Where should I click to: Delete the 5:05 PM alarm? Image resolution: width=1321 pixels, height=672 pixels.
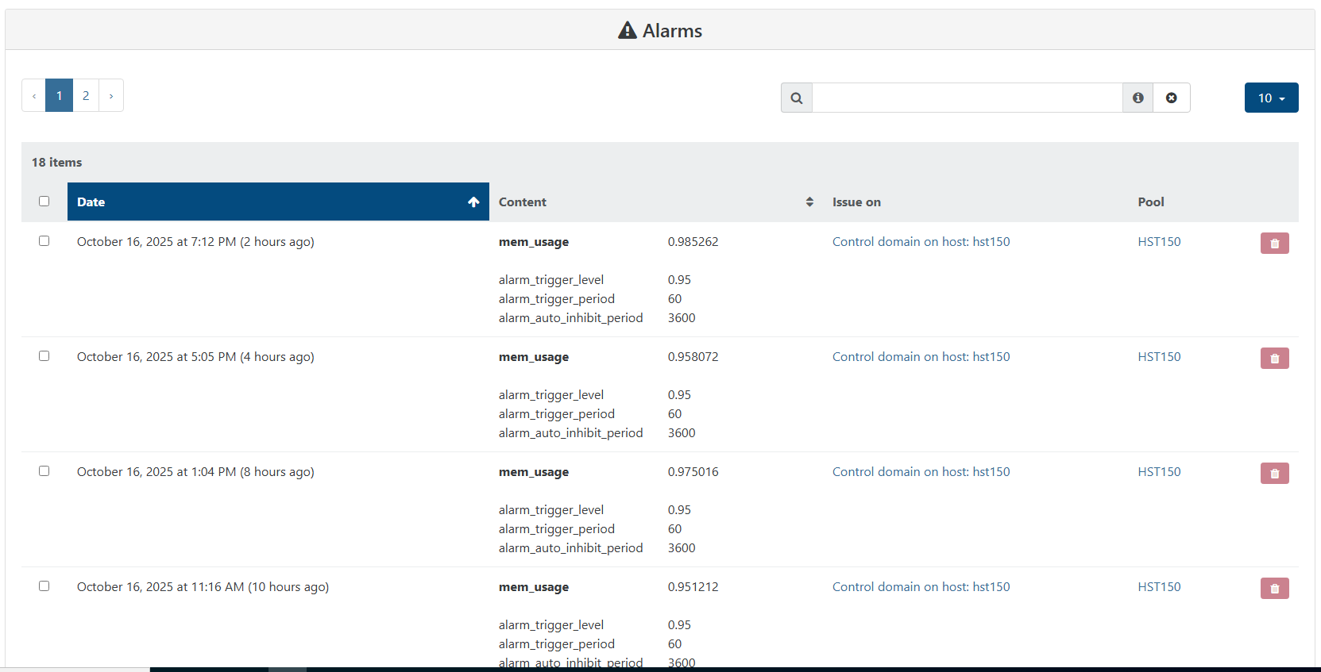[x=1274, y=359]
